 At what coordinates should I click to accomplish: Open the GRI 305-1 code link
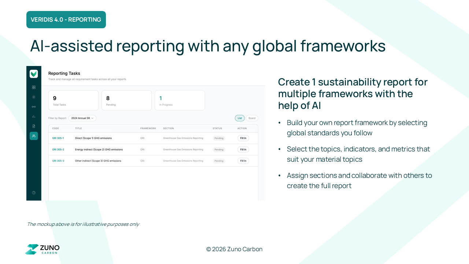pos(58,138)
